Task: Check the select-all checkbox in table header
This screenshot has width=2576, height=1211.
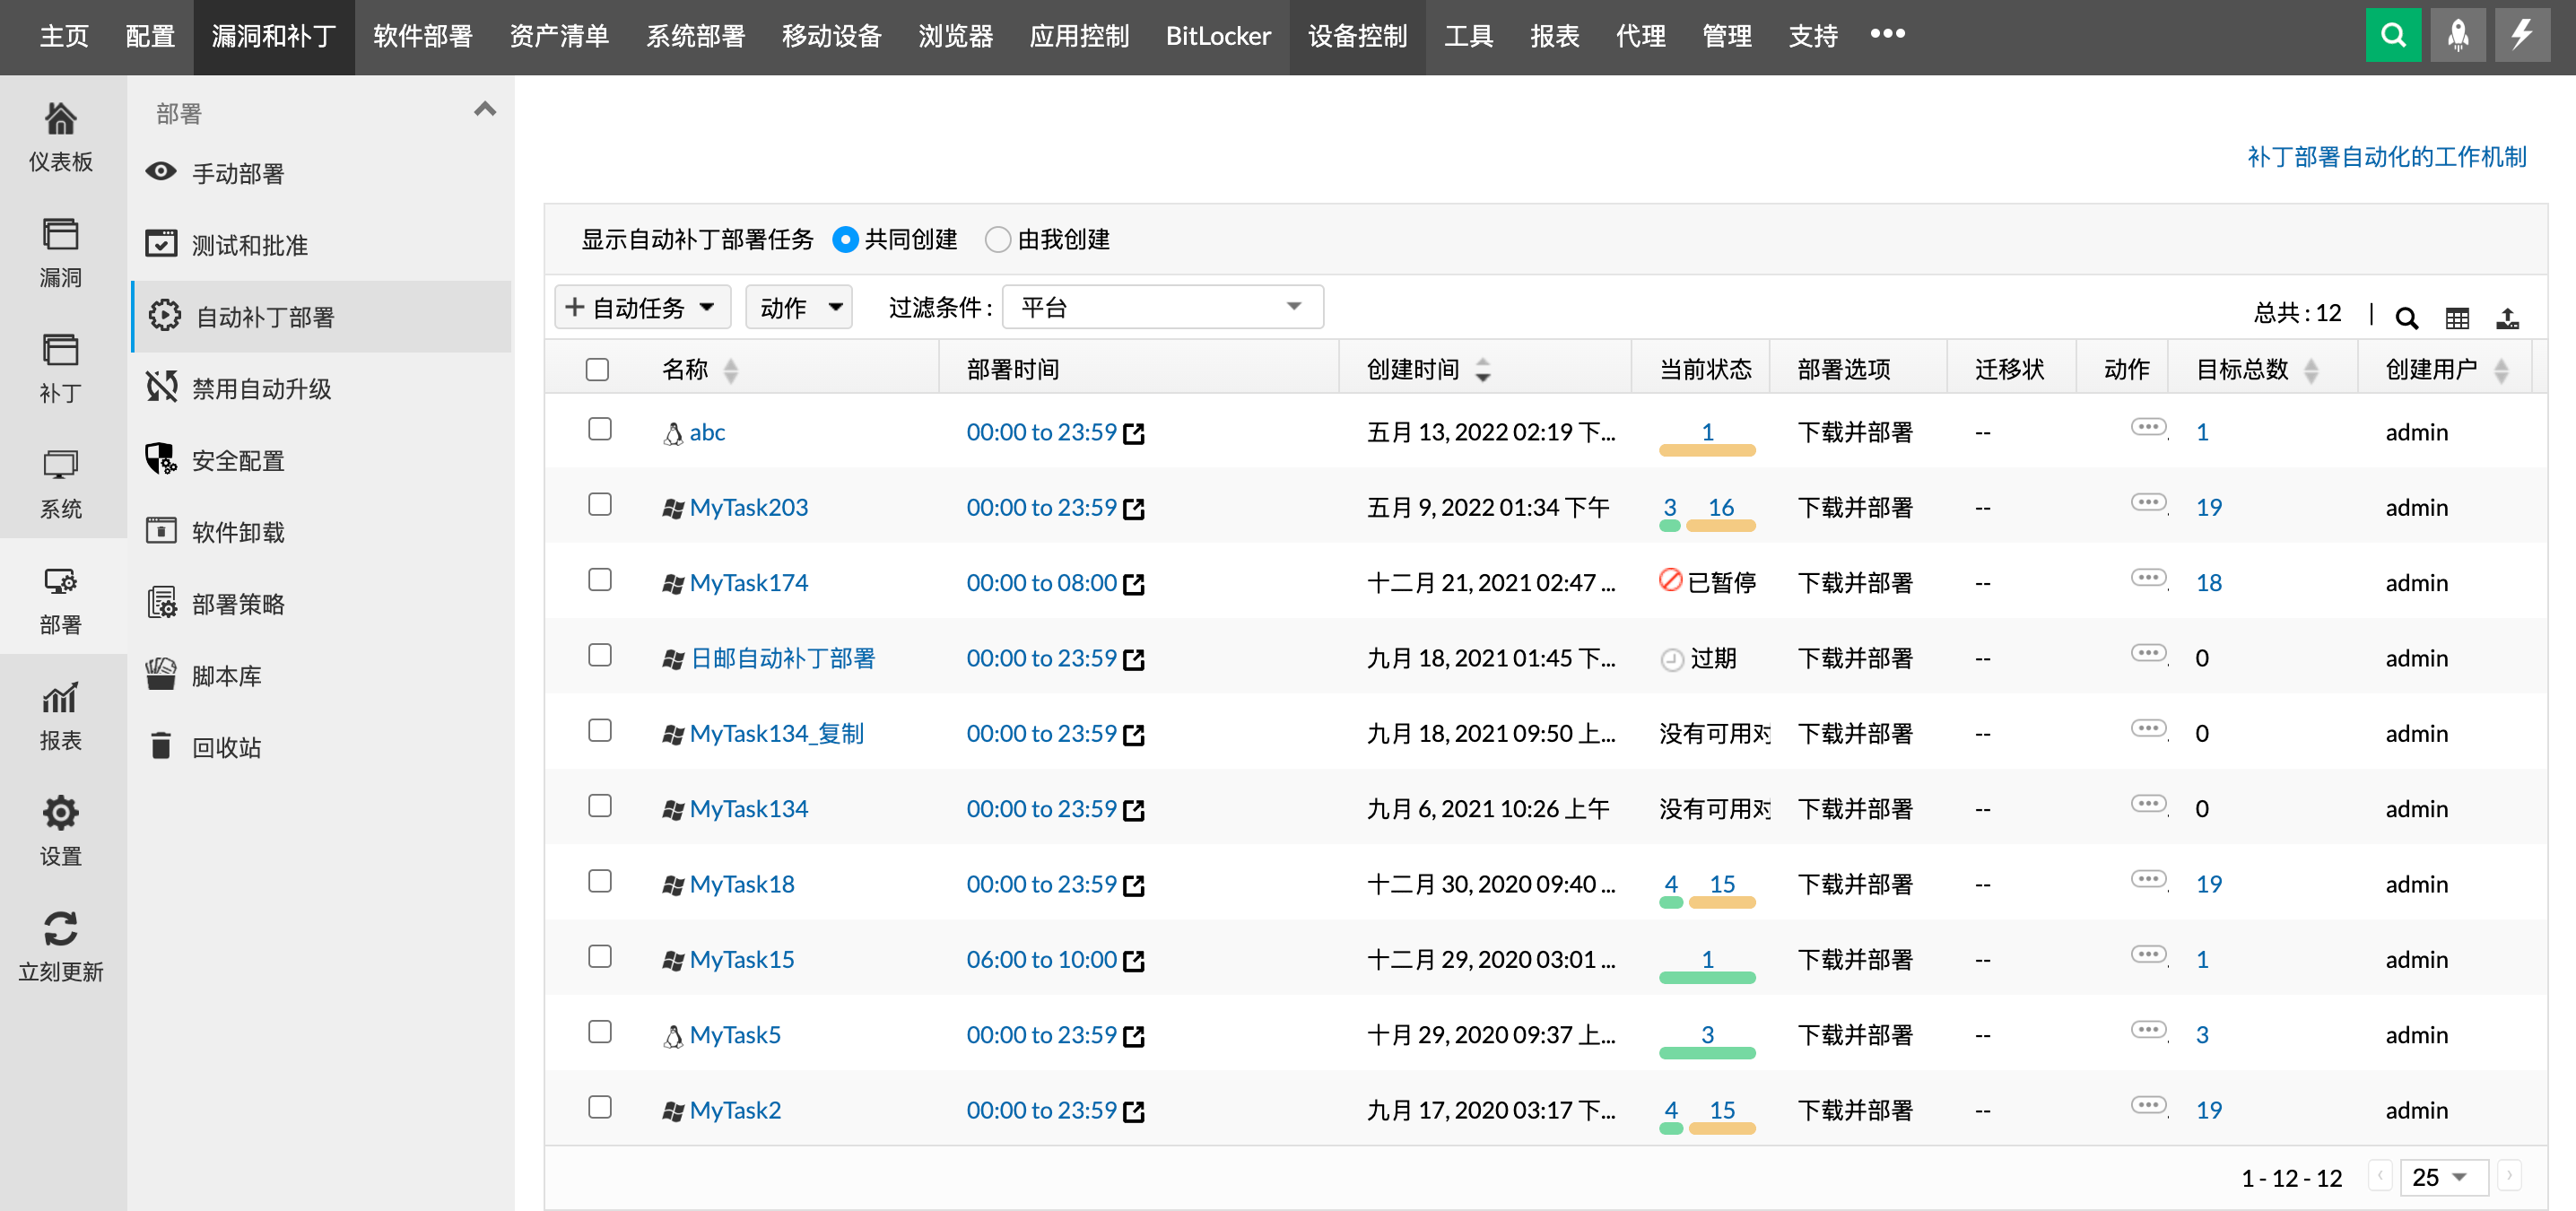Action: (x=597, y=369)
